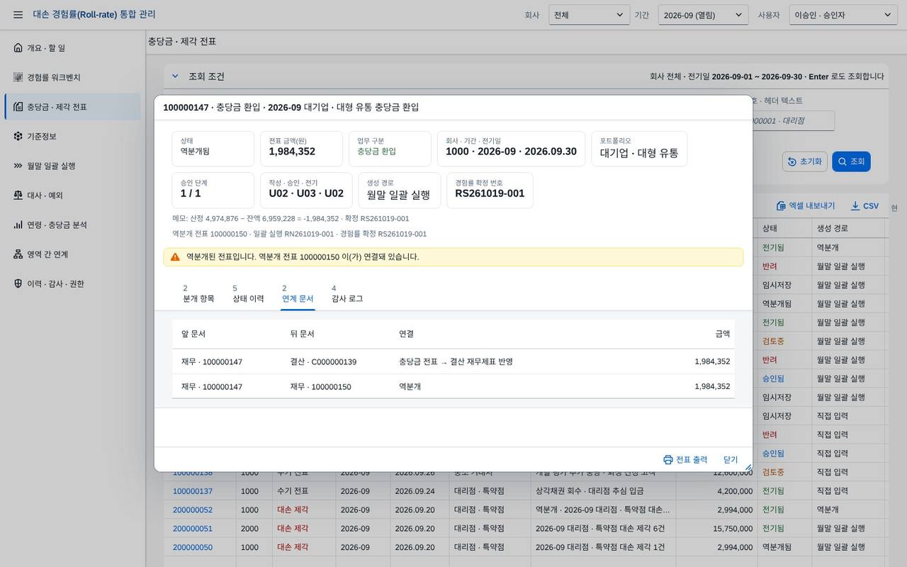The width and height of the screenshot is (907, 567).
Task: Close the dialog with 닫기
Action: [731, 460]
